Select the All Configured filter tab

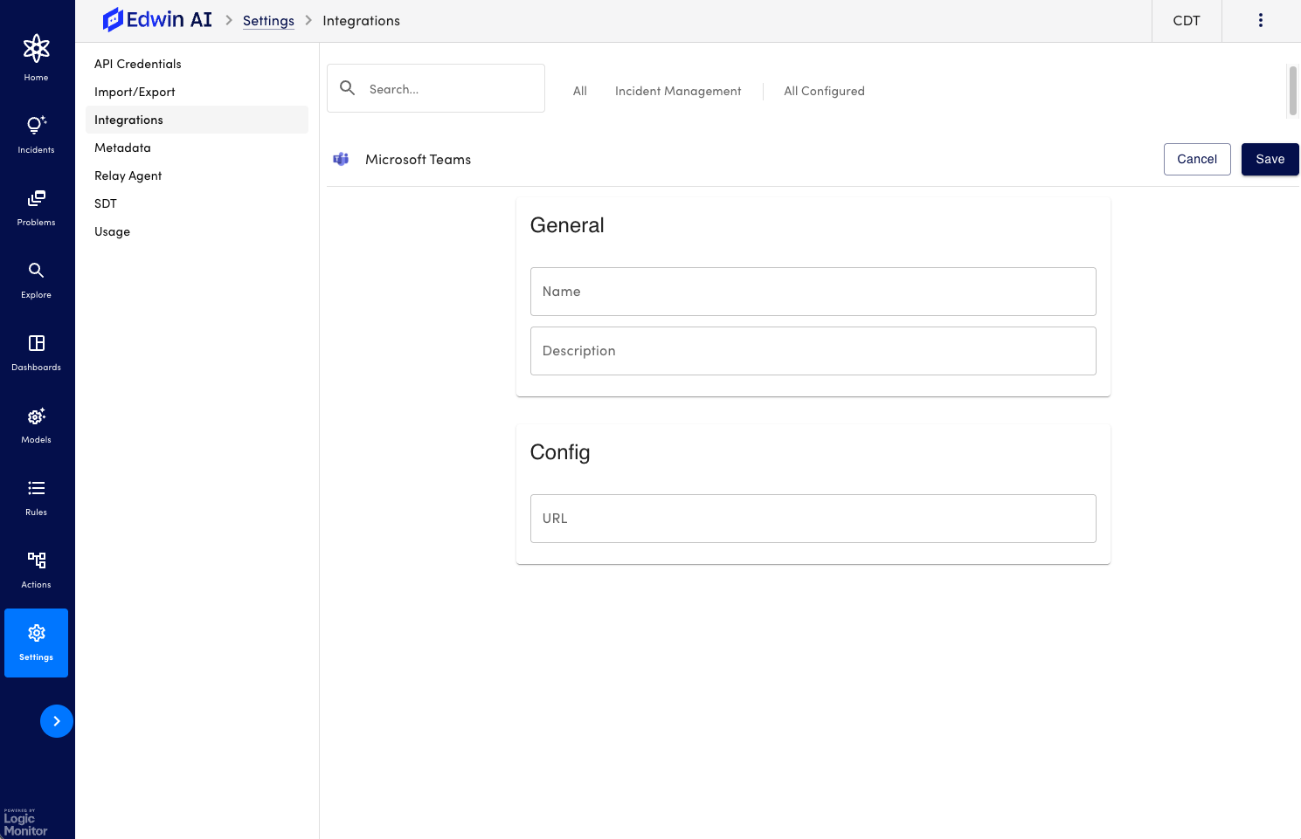[x=824, y=91]
